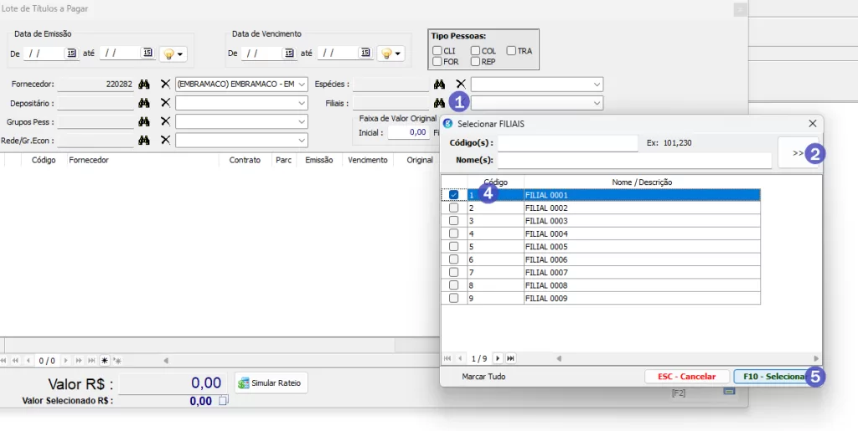The width and height of the screenshot is (858, 431).
Task: Tick the checkbox for FILIAL 0003
Action: [454, 221]
